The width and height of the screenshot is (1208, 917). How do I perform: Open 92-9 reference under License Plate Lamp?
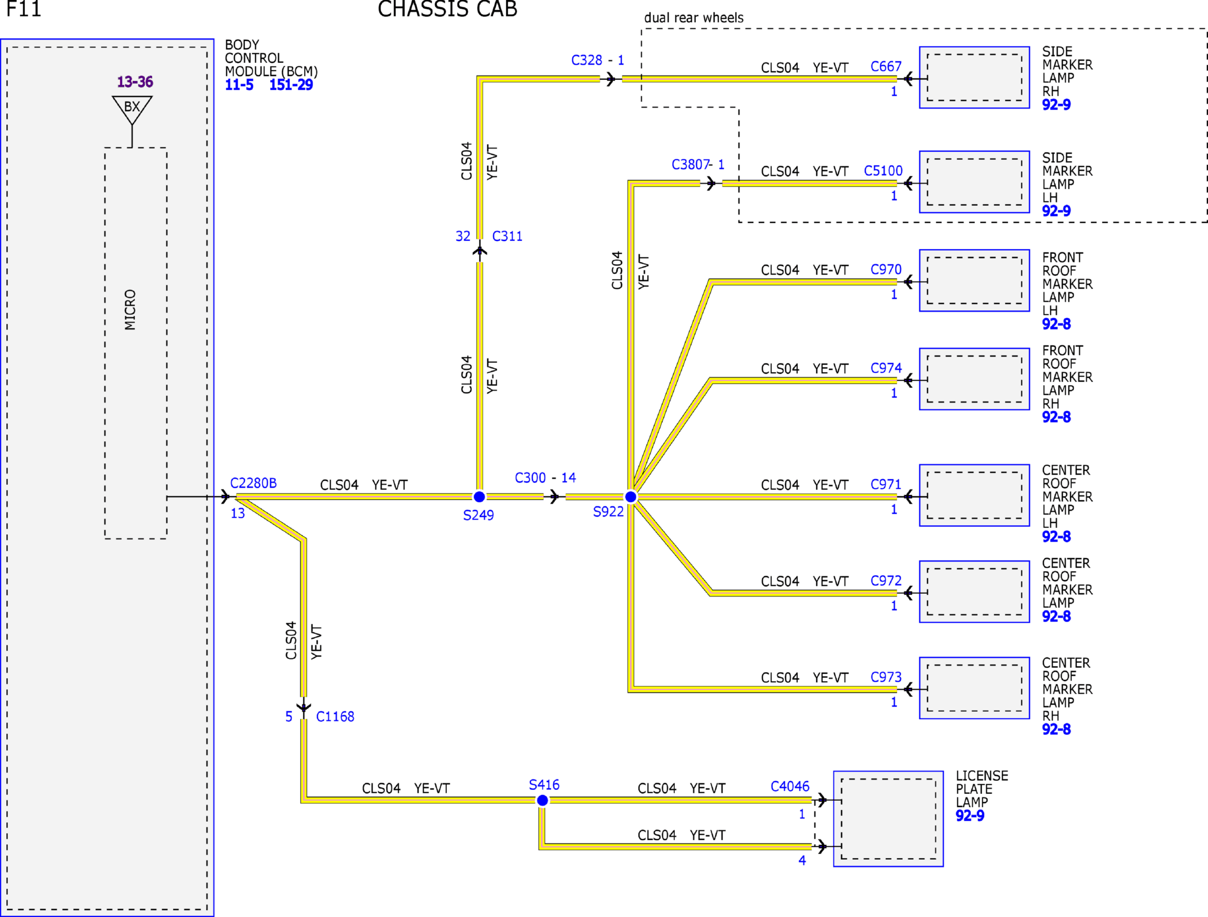point(970,815)
